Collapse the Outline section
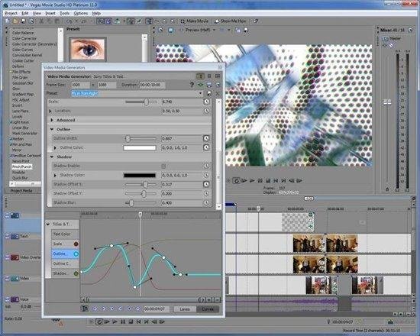 52,129
